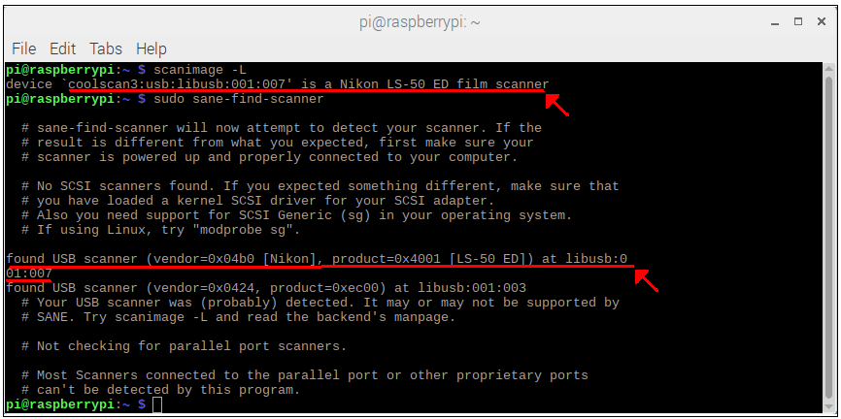Click the red arrow beside Nikon LS-50 ED line
Viewport: 841px width, 419px height.
pos(557,106)
